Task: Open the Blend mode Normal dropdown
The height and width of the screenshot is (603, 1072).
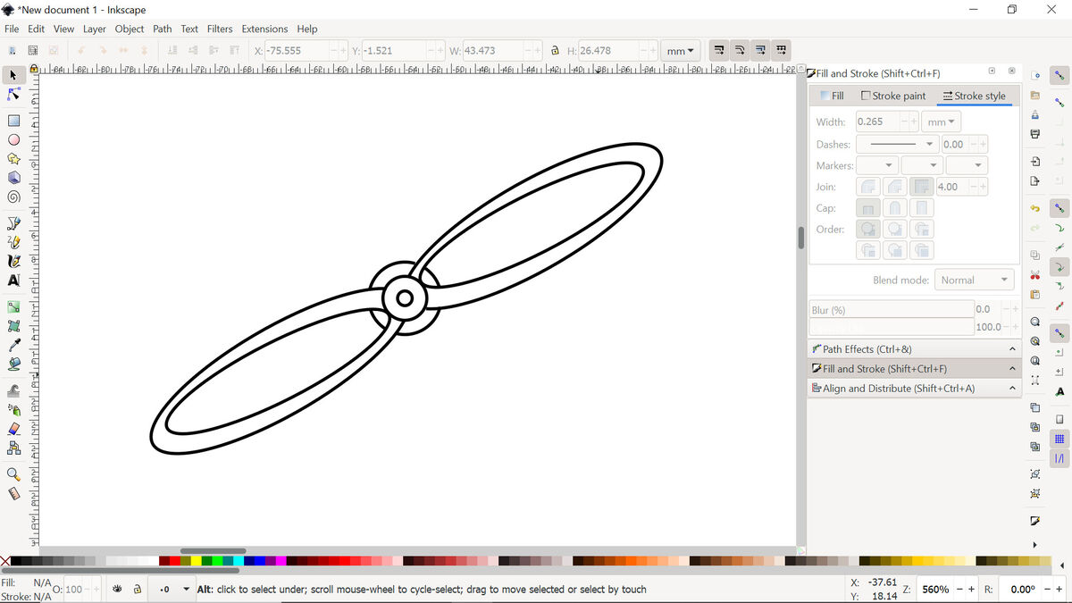Action: (974, 280)
